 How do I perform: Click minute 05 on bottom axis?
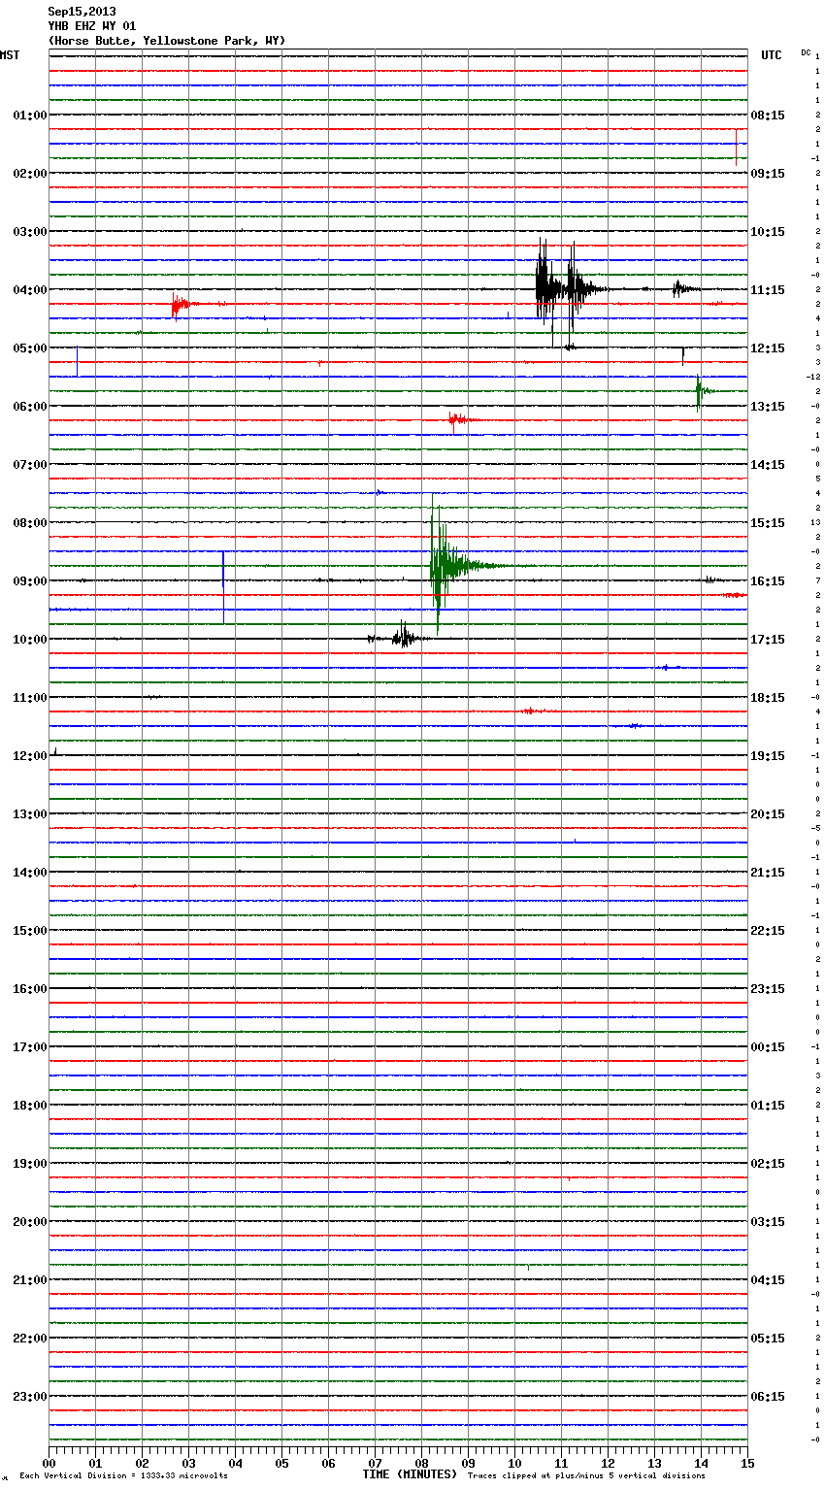[281, 1463]
